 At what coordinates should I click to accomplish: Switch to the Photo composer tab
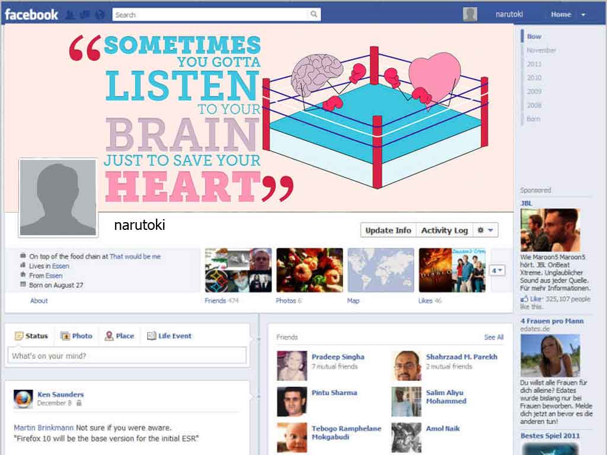pyautogui.click(x=76, y=336)
